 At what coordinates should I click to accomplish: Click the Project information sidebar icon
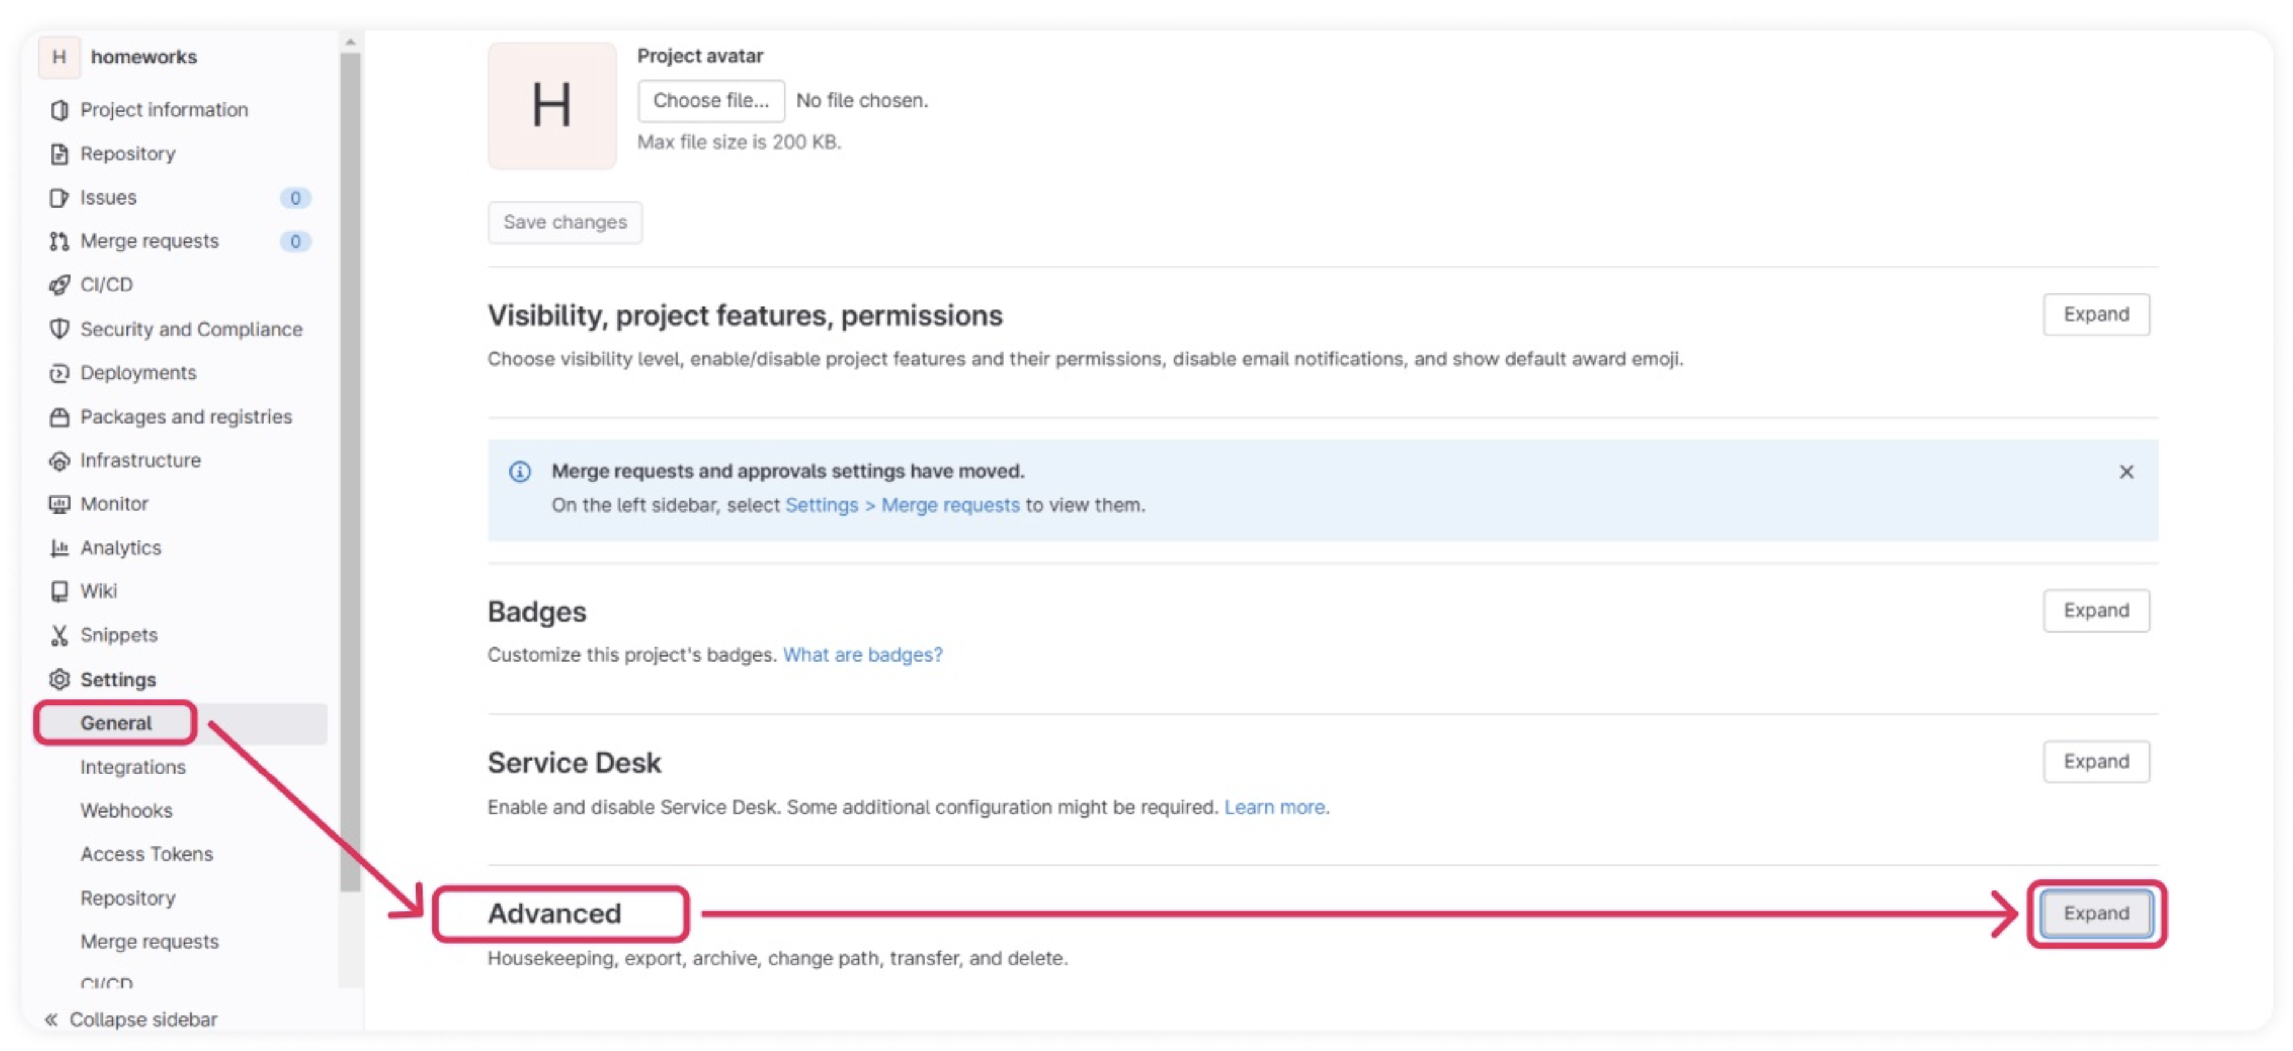click(x=59, y=110)
